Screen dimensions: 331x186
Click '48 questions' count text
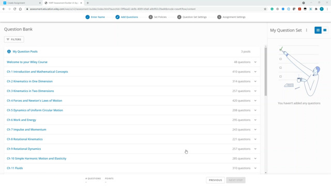point(242,62)
